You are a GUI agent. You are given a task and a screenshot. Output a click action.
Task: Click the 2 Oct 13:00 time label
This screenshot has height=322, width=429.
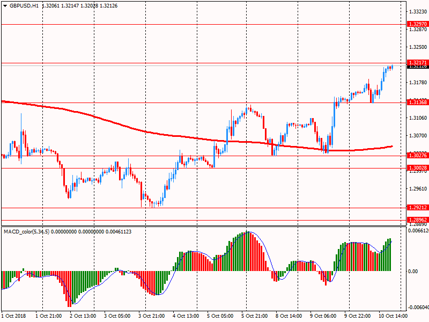(83, 316)
